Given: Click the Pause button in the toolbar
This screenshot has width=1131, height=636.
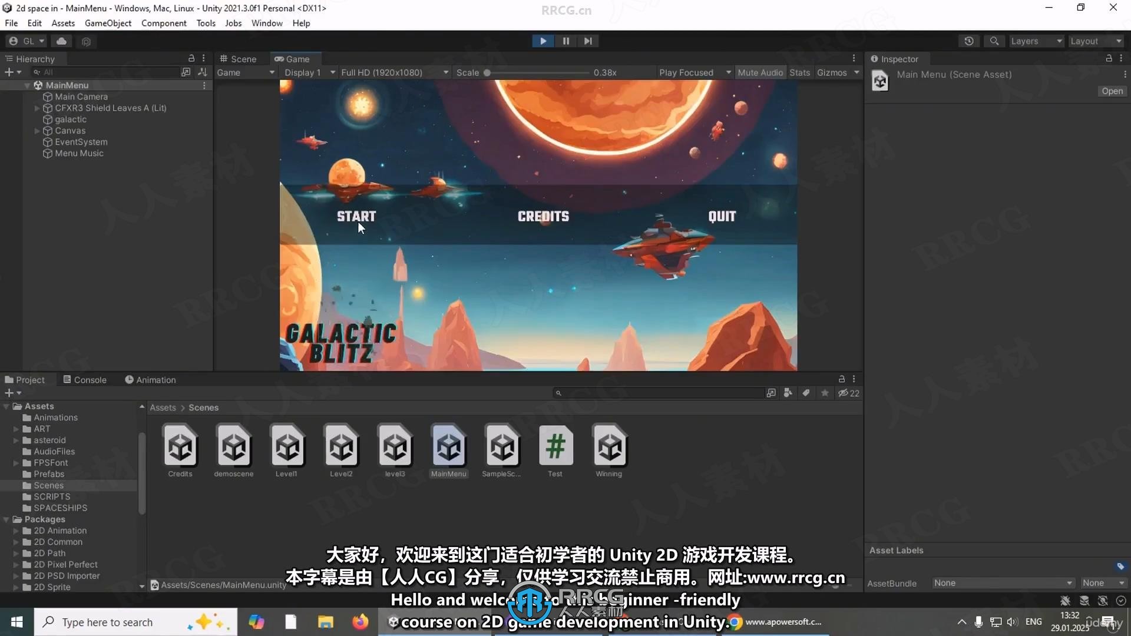Looking at the screenshot, I should click(x=565, y=41).
